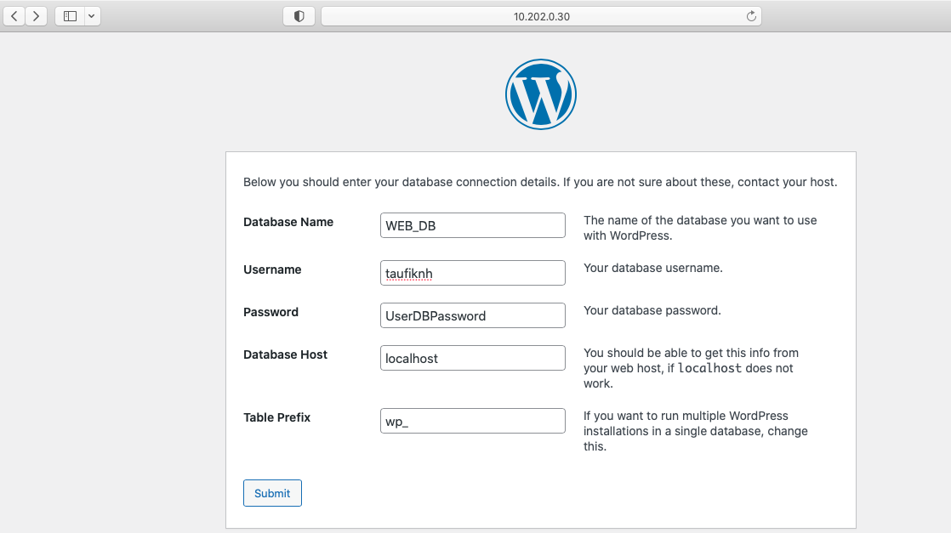This screenshot has width=951, height=533.
Task: Focus the address bar showing 10.202.0.30
Action: (541, 16)
